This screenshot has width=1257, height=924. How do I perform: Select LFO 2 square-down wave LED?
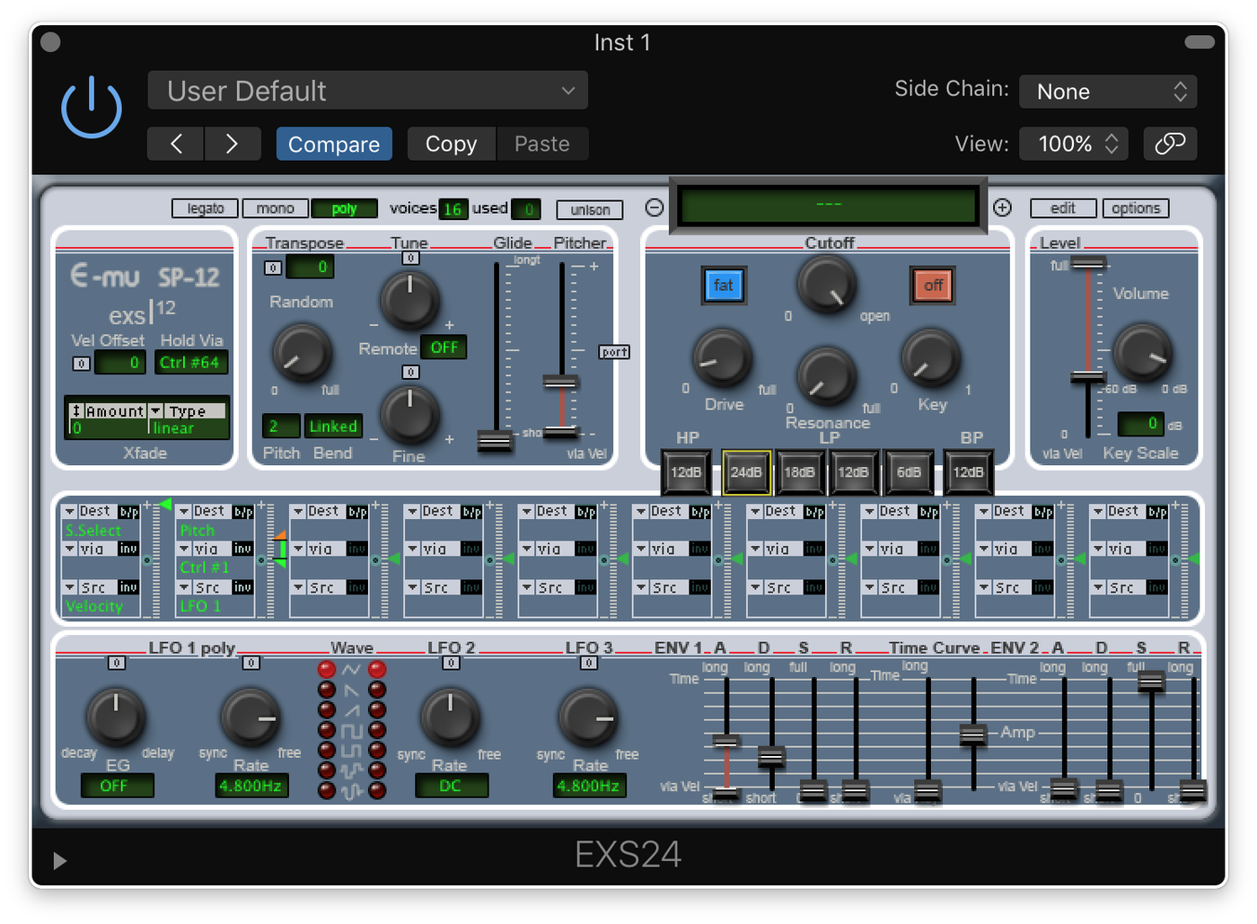377,750
